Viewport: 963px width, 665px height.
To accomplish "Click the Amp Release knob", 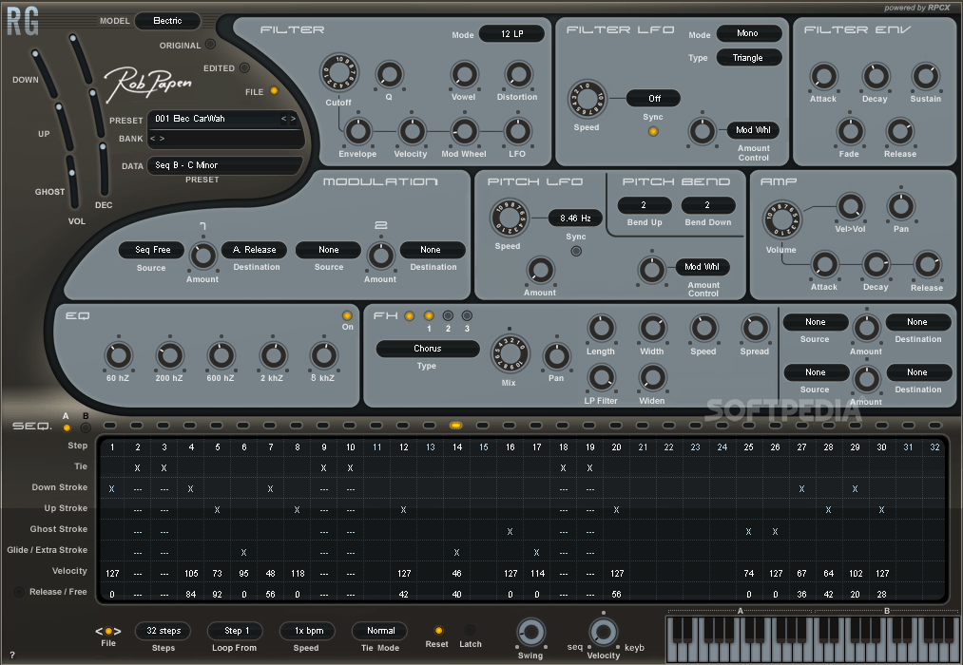I will click(926, 265).
